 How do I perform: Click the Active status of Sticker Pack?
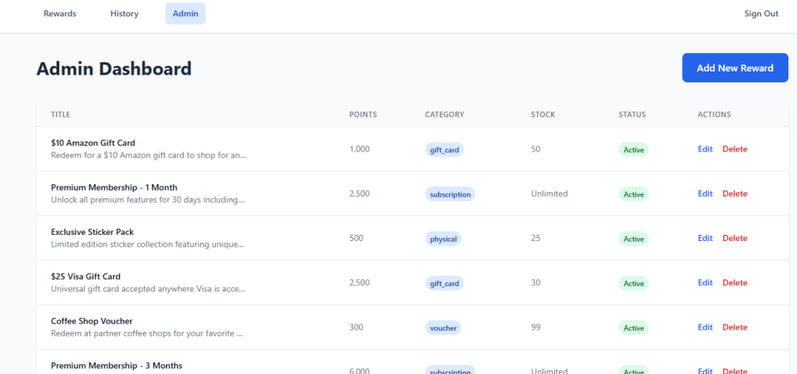click(x=634, y=239)
